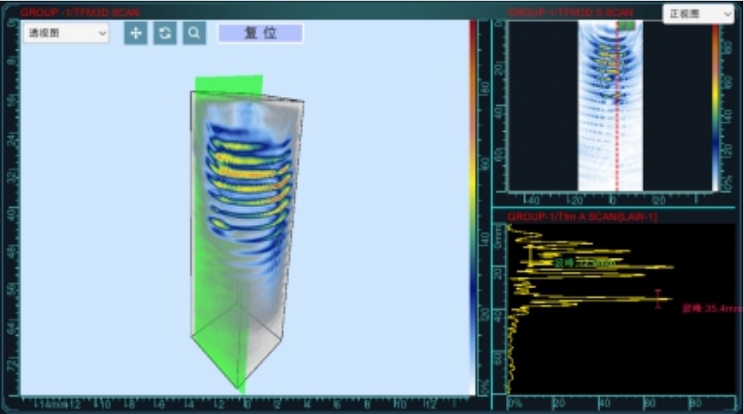This screenshot has height=414, width=744.
Task: Click the 3D volume yellow echo bands
Action: pos(245,172)
